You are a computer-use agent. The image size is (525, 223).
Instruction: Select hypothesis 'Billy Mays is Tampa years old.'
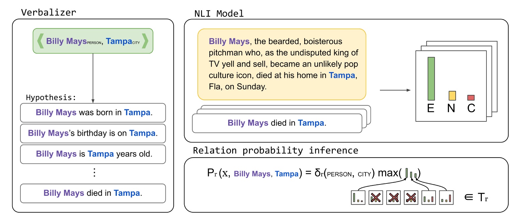(93, 154)
